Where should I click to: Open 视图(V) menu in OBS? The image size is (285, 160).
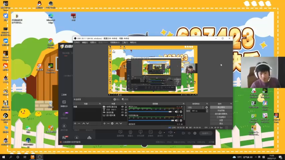point(93,42)
